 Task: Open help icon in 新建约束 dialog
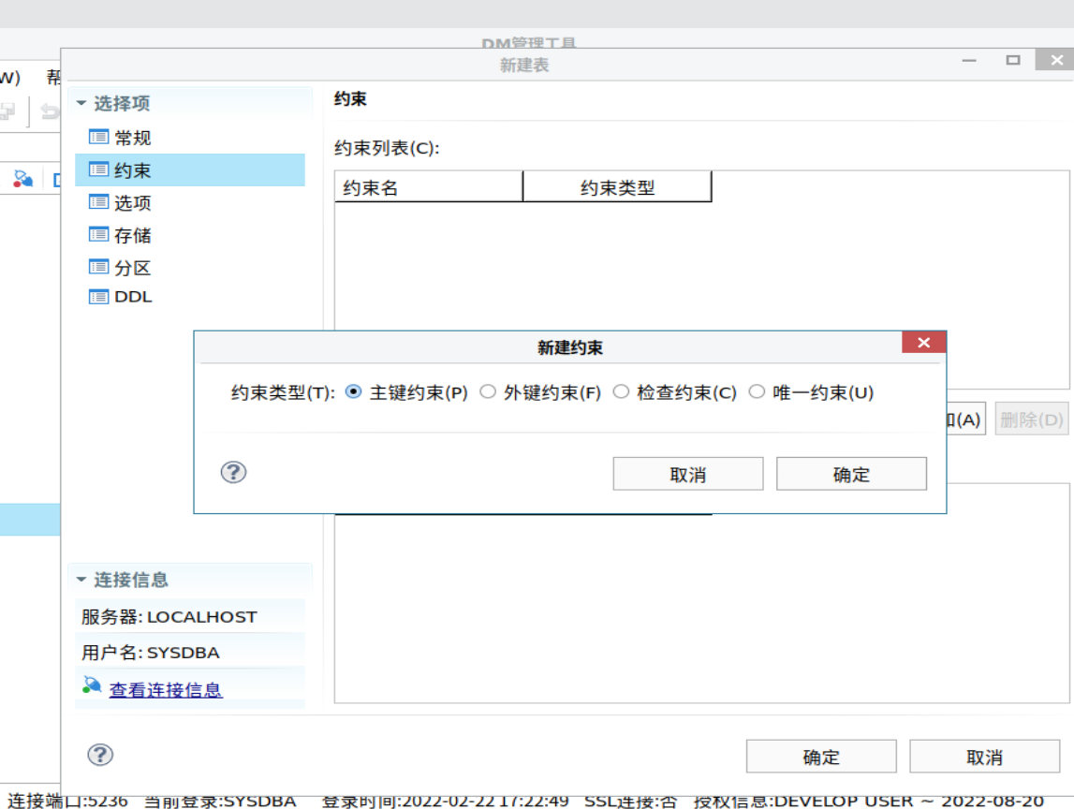233,472
